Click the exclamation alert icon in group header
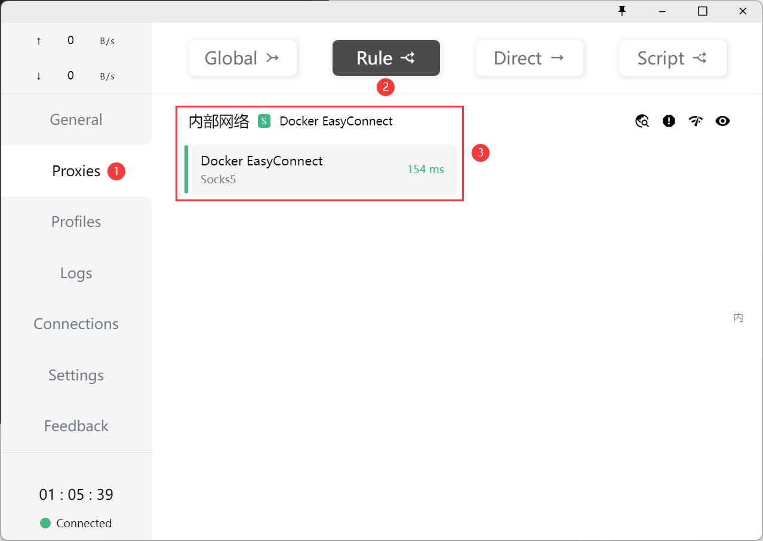 click(669, 121)
